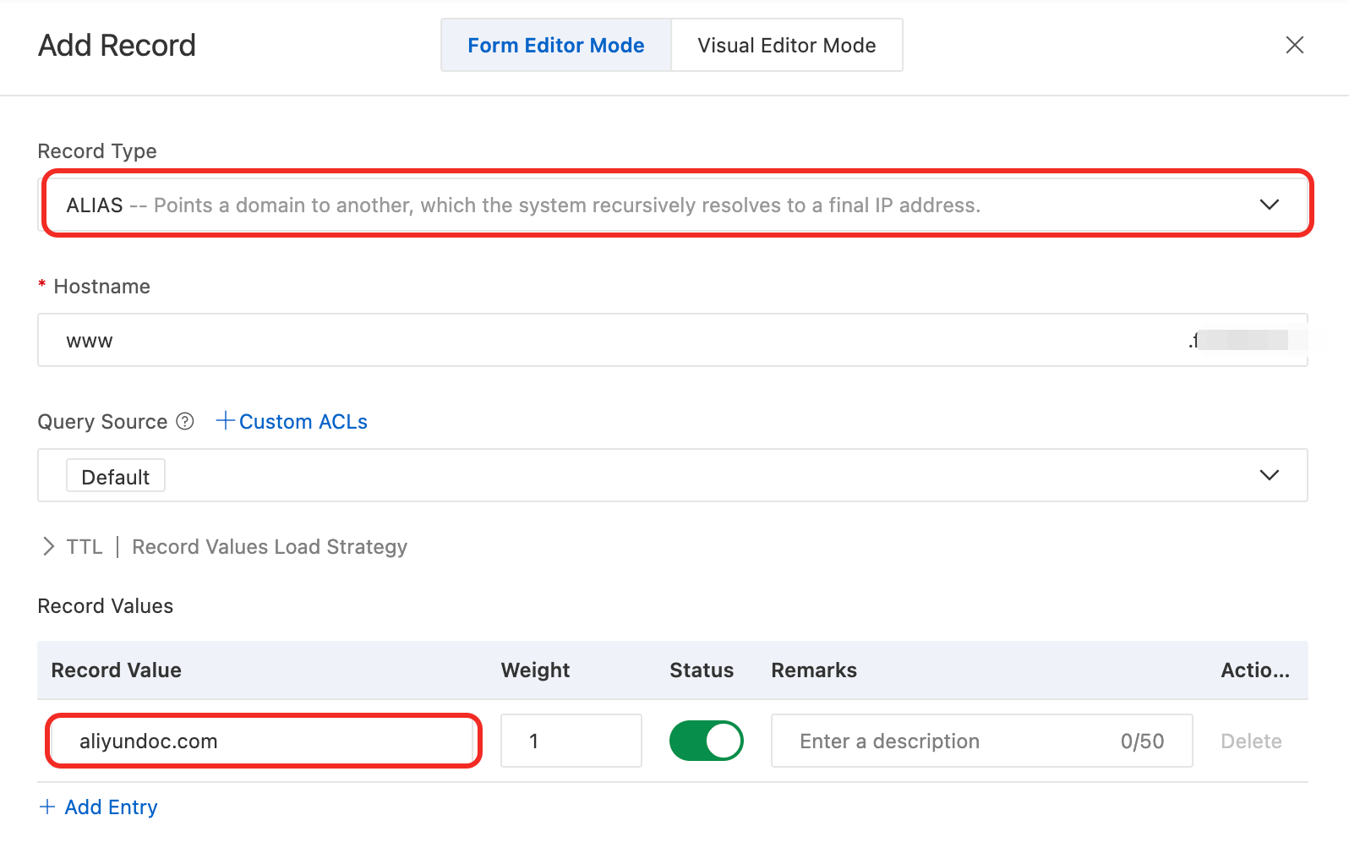Close the Add Record dialog
The image size is (1349, 859).
point(1294,45)
